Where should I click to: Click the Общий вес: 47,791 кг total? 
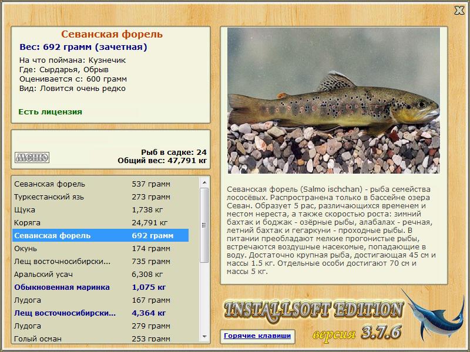coord(162,160)
